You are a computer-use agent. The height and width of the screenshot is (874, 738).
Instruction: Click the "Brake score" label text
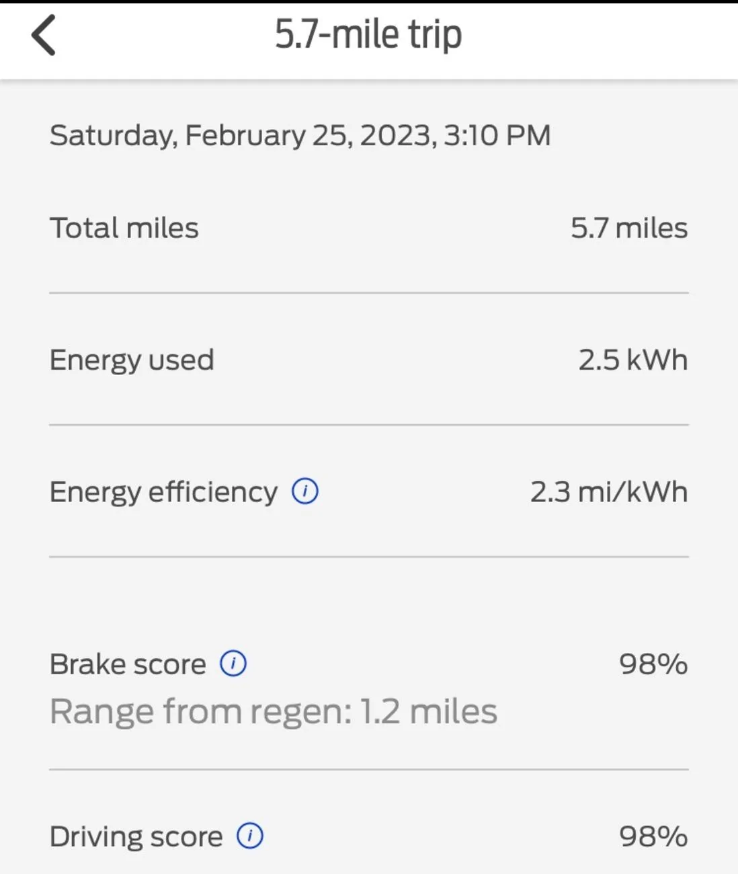(128, 664)
